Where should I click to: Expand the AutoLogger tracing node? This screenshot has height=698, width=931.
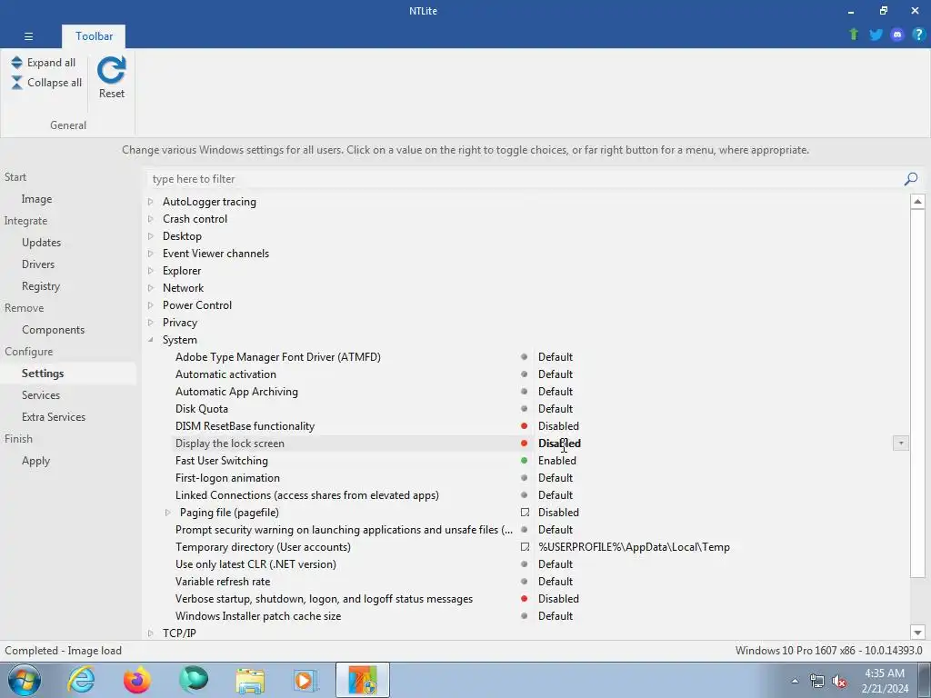tap(151, 202)
